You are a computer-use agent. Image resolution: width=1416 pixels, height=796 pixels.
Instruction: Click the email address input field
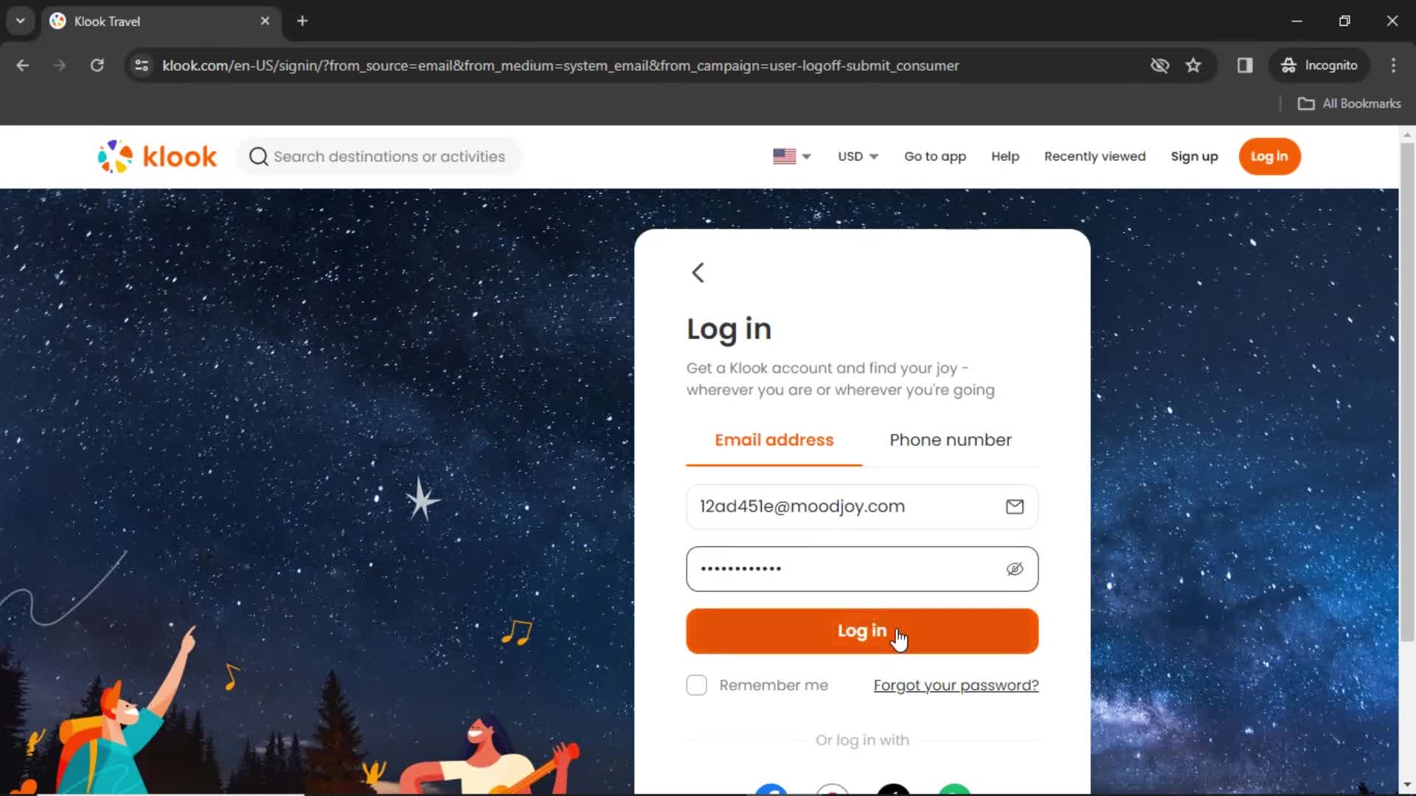click(x=861, y=506)
